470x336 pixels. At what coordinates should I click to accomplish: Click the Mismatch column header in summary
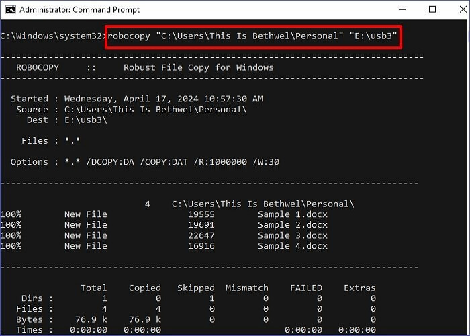246,288
